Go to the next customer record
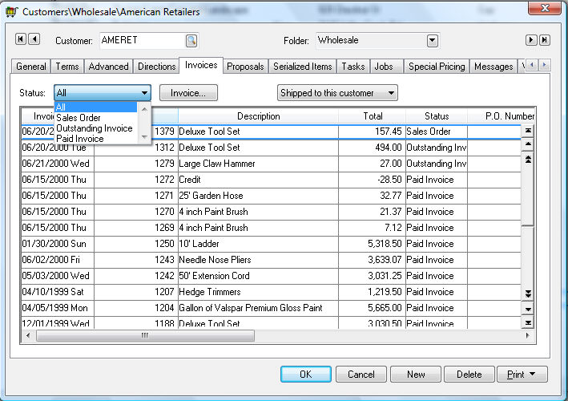The width and height of the screenshot is (568, 401). click(x=530, y=40)
